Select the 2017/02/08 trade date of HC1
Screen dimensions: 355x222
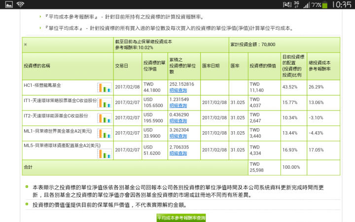point(128,87)
